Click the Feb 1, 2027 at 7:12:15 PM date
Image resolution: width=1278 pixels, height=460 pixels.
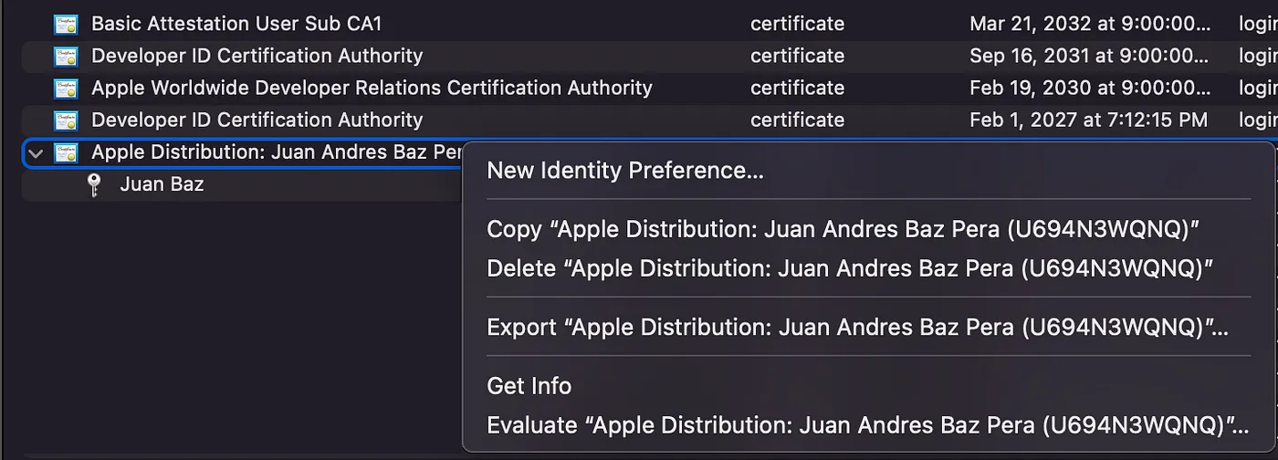pyautogui.click(x=1088, y=120)
